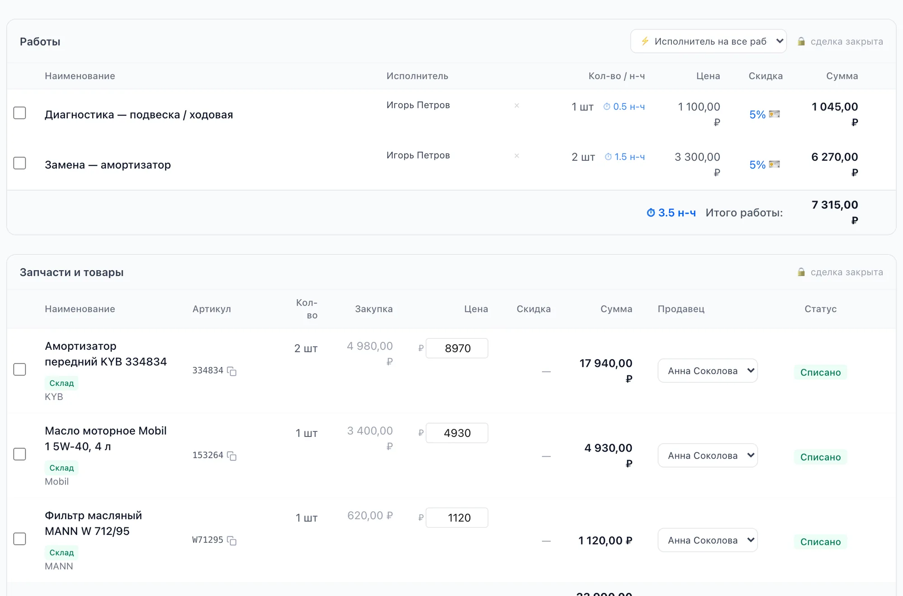Click lock icon in Работы header
Screen dimensions: 903x596
[801, 42]
